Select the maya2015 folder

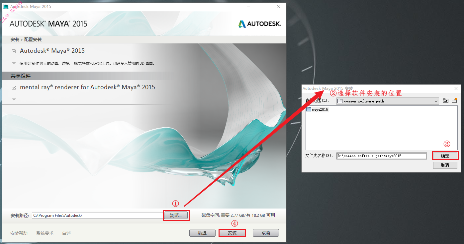[317, 109]
